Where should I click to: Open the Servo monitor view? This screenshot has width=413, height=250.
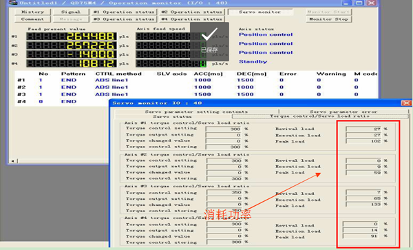260,12
